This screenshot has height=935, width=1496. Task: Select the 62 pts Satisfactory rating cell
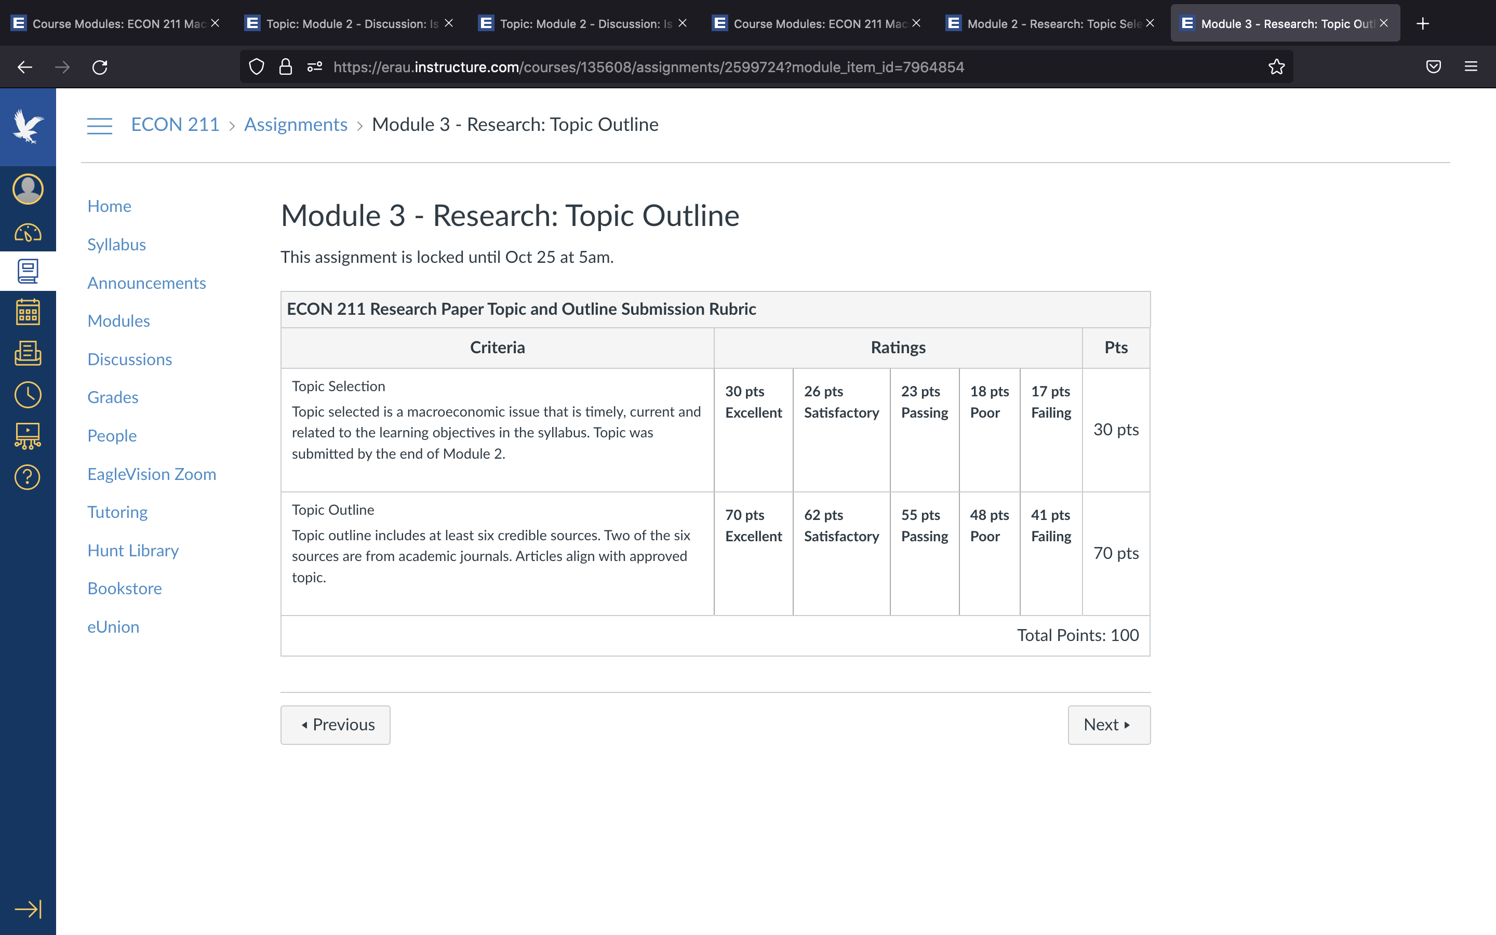click(x=842, y=554)
